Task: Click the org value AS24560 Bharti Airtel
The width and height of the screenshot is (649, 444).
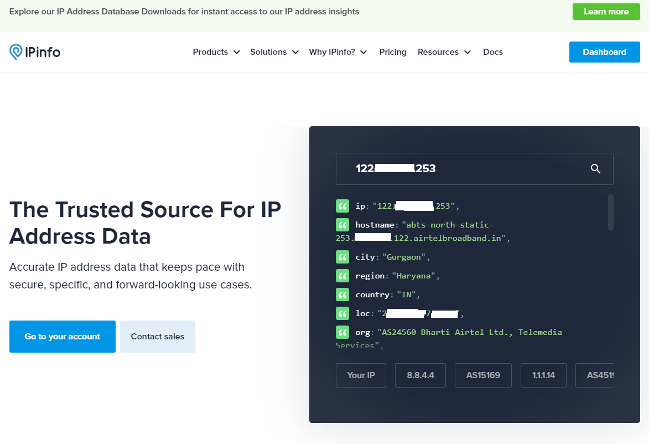Action: point(449,339)
